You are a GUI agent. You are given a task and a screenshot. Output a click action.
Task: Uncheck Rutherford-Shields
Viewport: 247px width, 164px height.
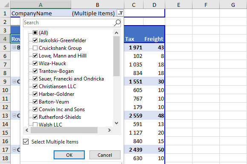pos(35,117)
